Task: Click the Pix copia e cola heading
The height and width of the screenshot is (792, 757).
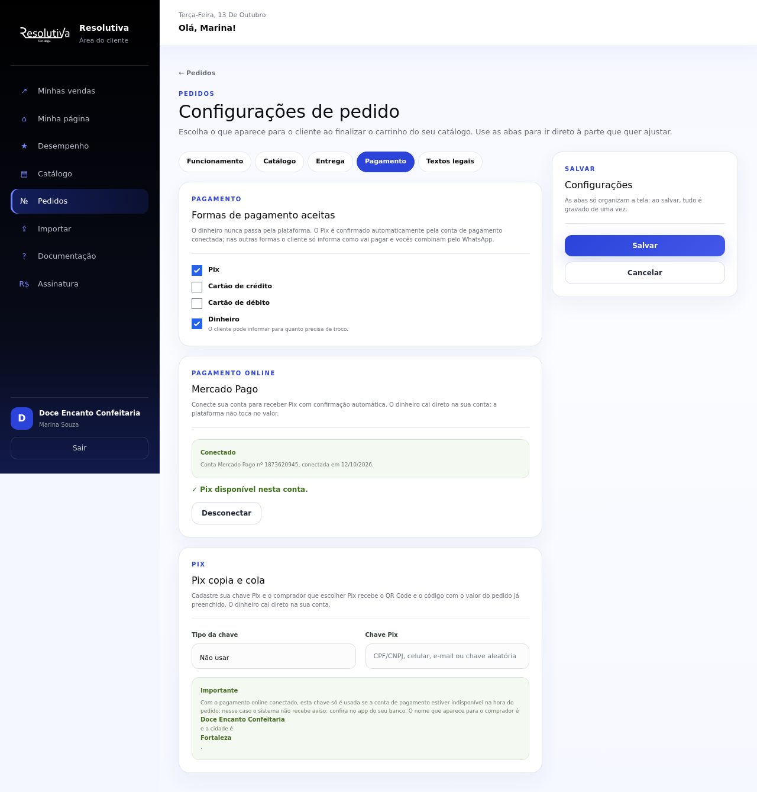Action: [228, 581]
